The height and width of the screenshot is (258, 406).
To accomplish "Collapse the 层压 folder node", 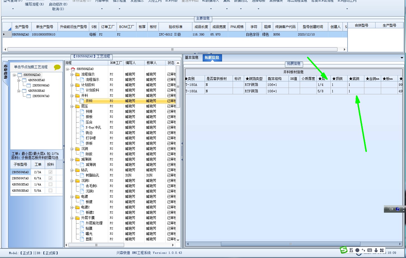I will point(72,106).
